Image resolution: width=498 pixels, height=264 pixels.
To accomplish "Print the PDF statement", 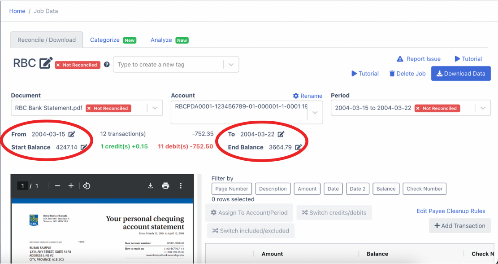I will point(165,186).
